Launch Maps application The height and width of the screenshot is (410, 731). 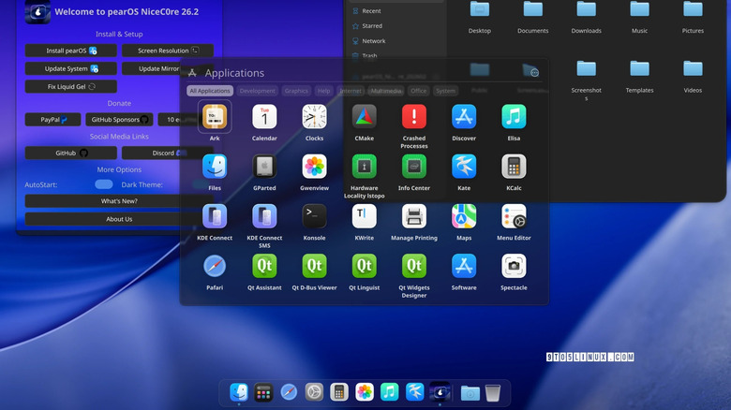(464, 216)
